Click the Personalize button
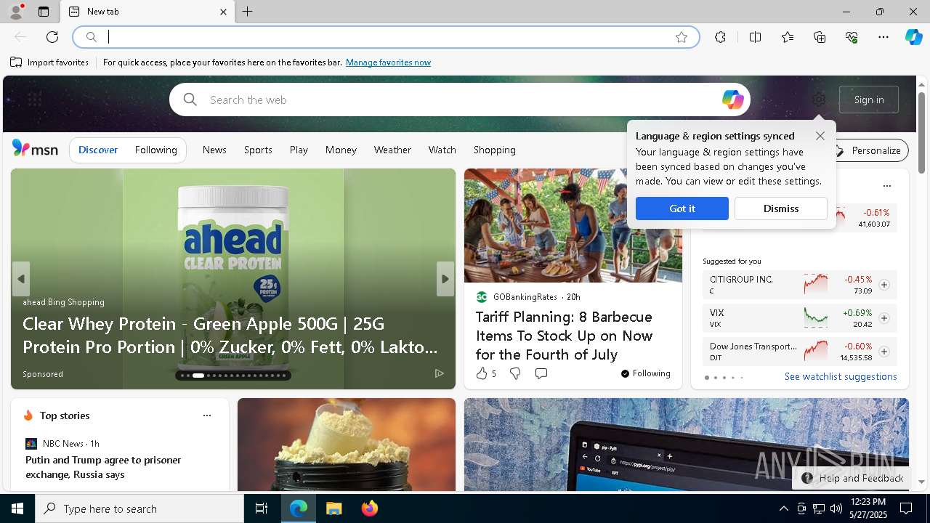The image size is (930, 523). tap(869, 150)
